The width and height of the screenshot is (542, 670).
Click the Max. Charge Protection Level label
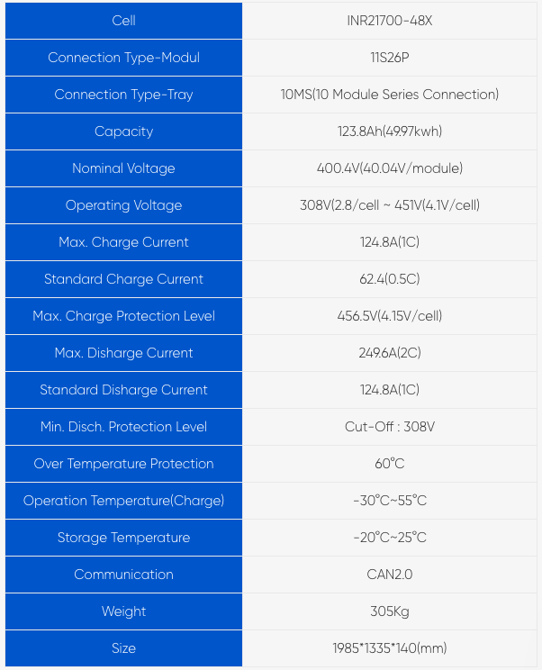(123, 316)
